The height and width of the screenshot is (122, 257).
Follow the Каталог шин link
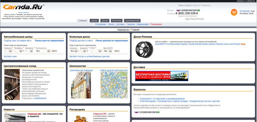click(10, 56)
